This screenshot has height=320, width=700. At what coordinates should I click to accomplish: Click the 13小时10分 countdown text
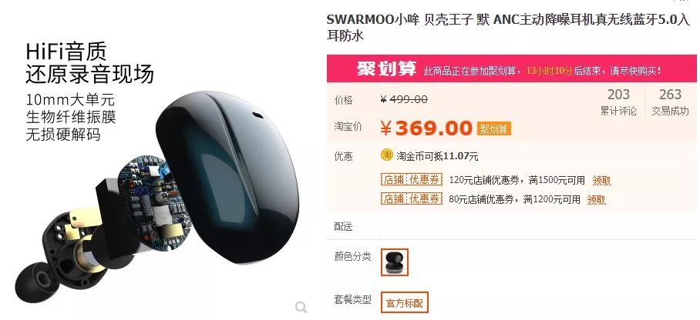pos(549,71)
